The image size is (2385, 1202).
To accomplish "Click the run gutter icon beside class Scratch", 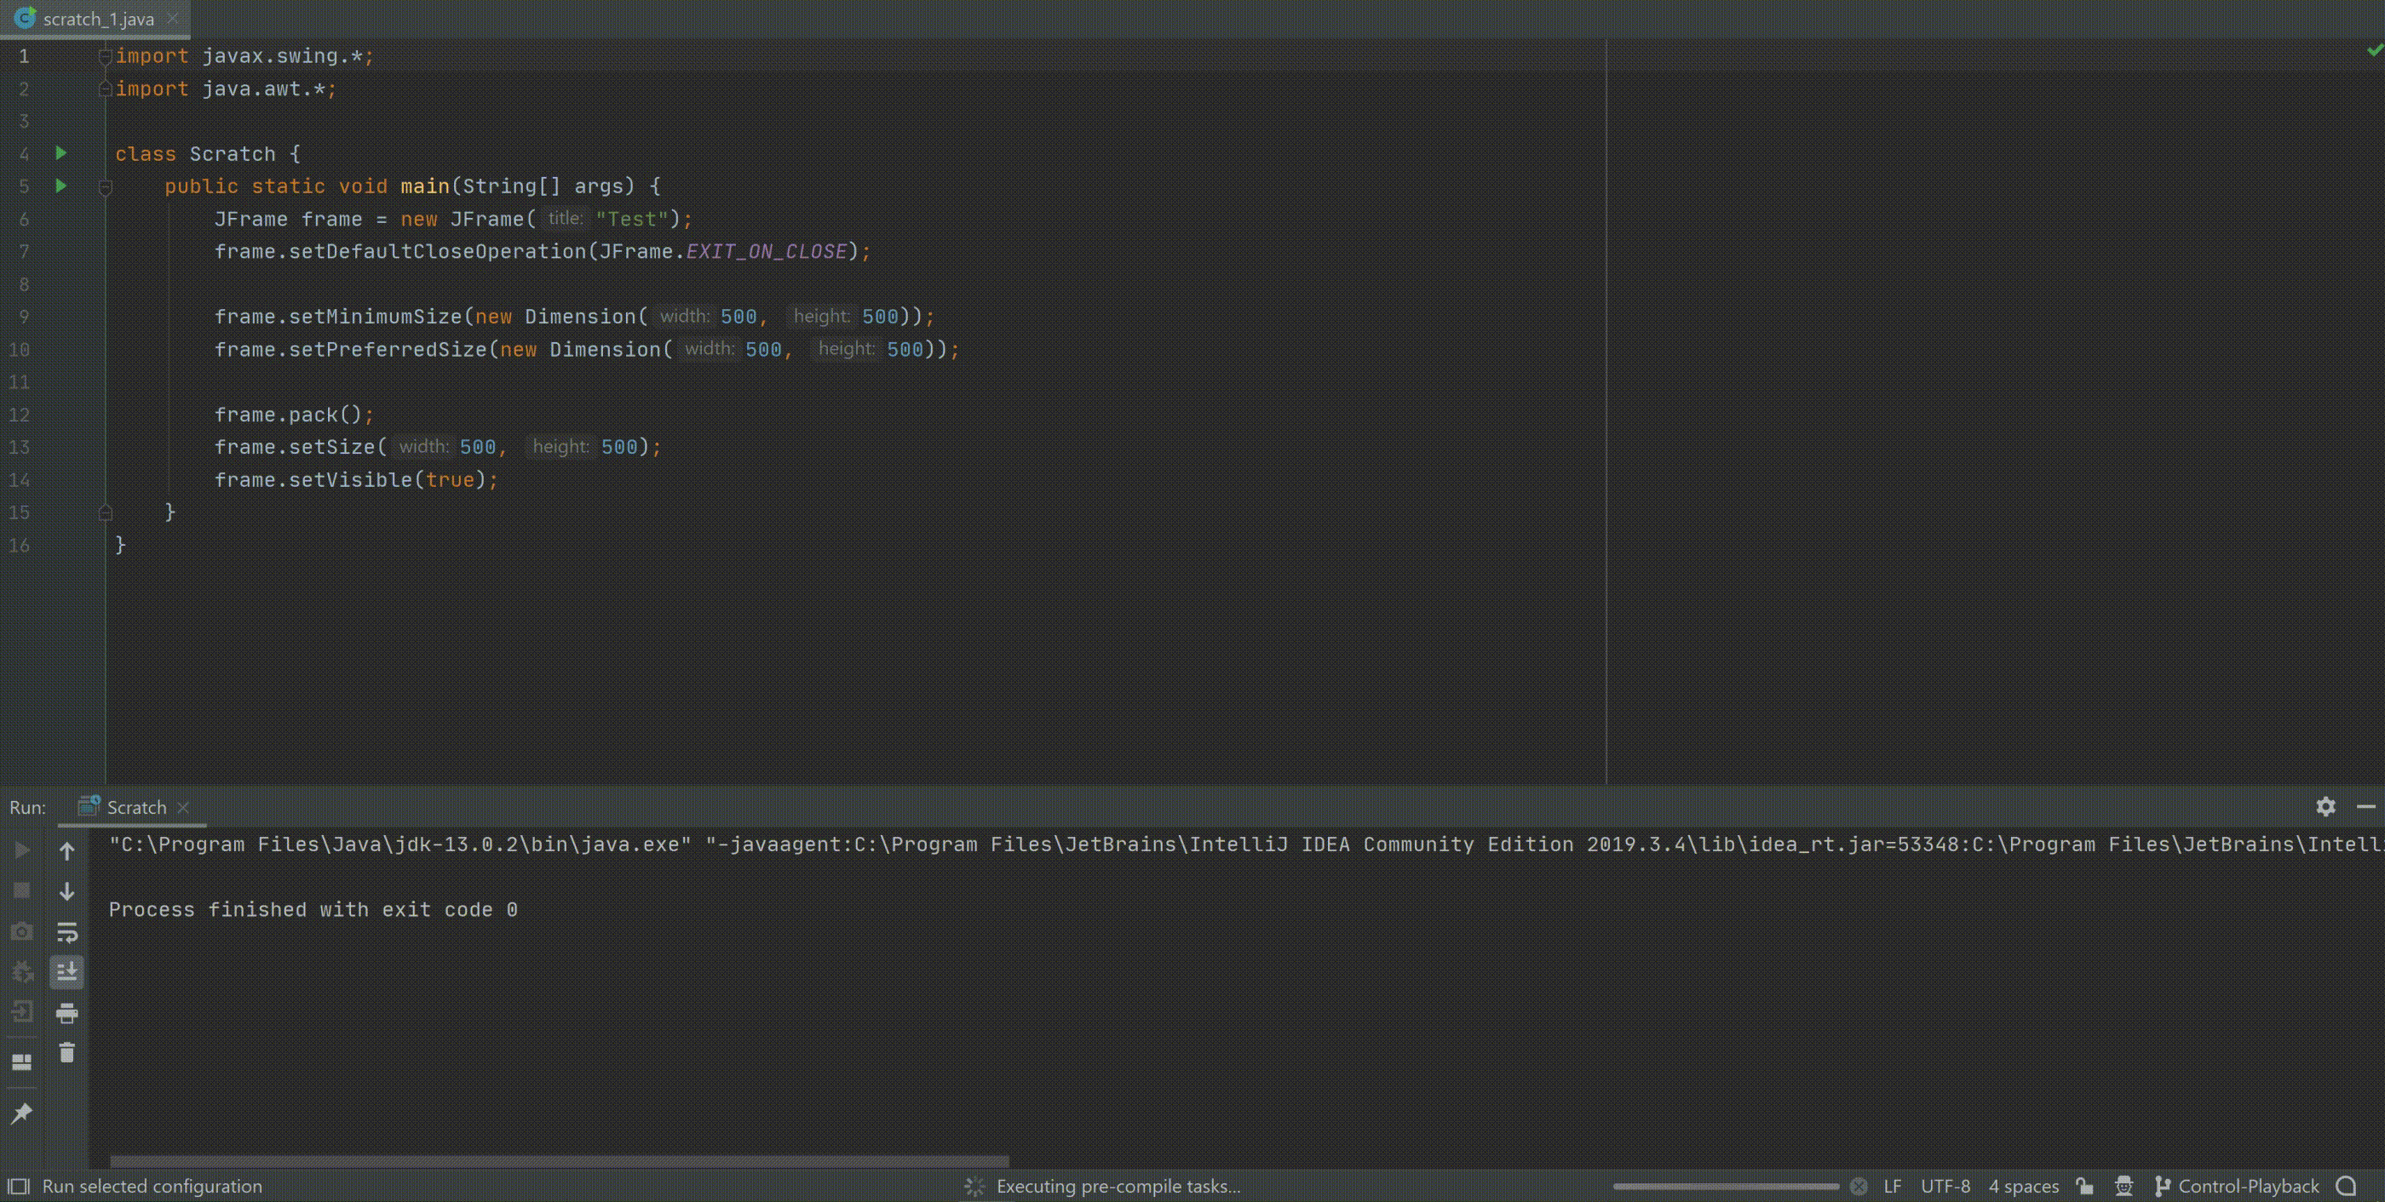I will coord(60,153).
